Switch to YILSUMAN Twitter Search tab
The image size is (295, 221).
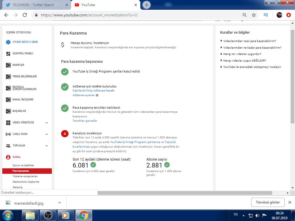point(36,5)
